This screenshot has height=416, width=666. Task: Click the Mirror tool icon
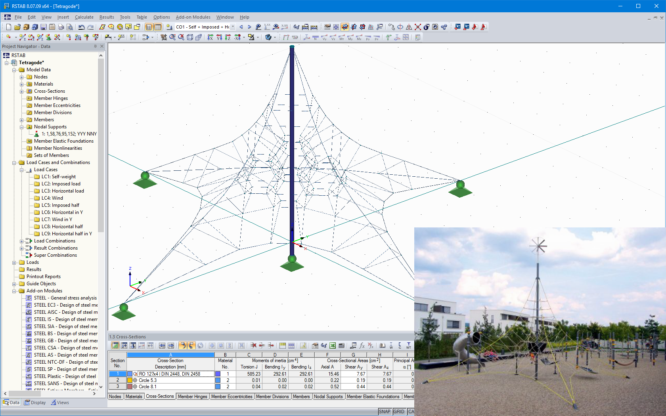tap(409, 27)
